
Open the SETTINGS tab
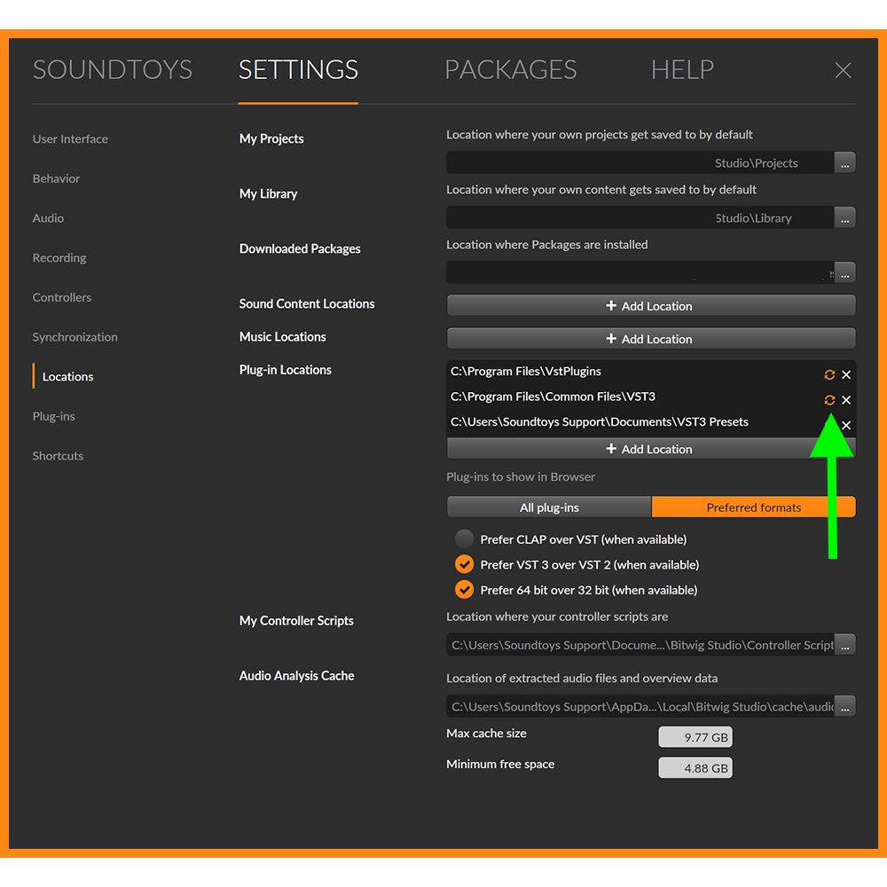pyautogui.click(x=298, y=70)
